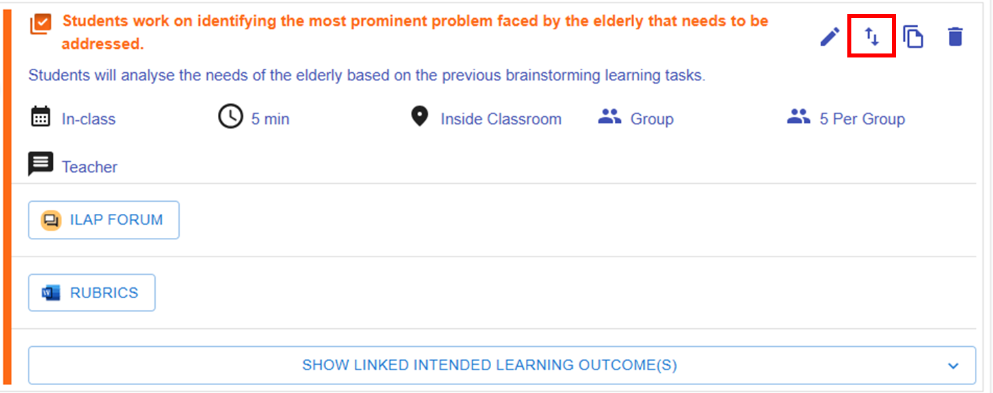
Task: Click the clock duration icon
Action: tap(231, 118)
